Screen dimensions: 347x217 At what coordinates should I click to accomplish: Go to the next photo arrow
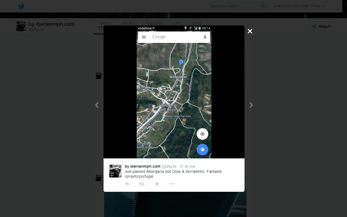251,105
